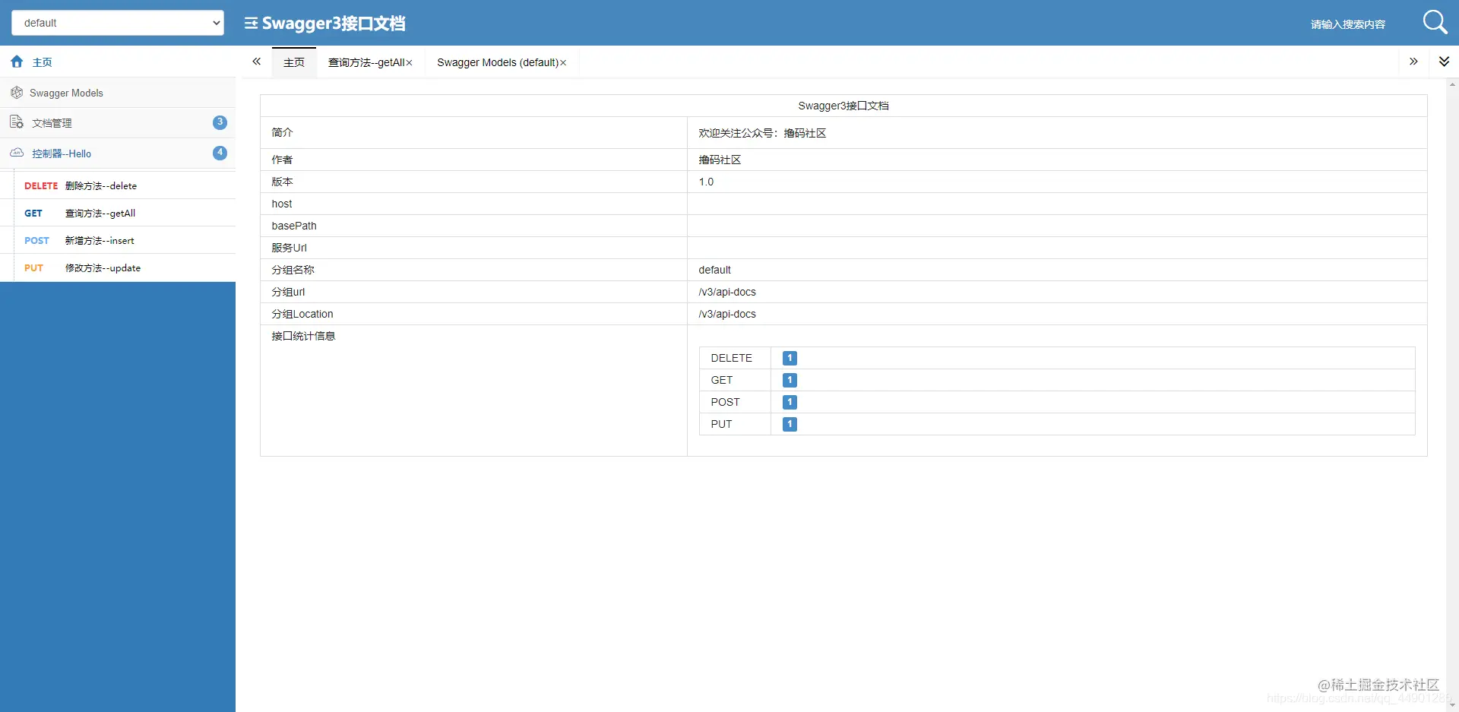Click the 分组名称 value default
1459x712 pixels.
715,270
